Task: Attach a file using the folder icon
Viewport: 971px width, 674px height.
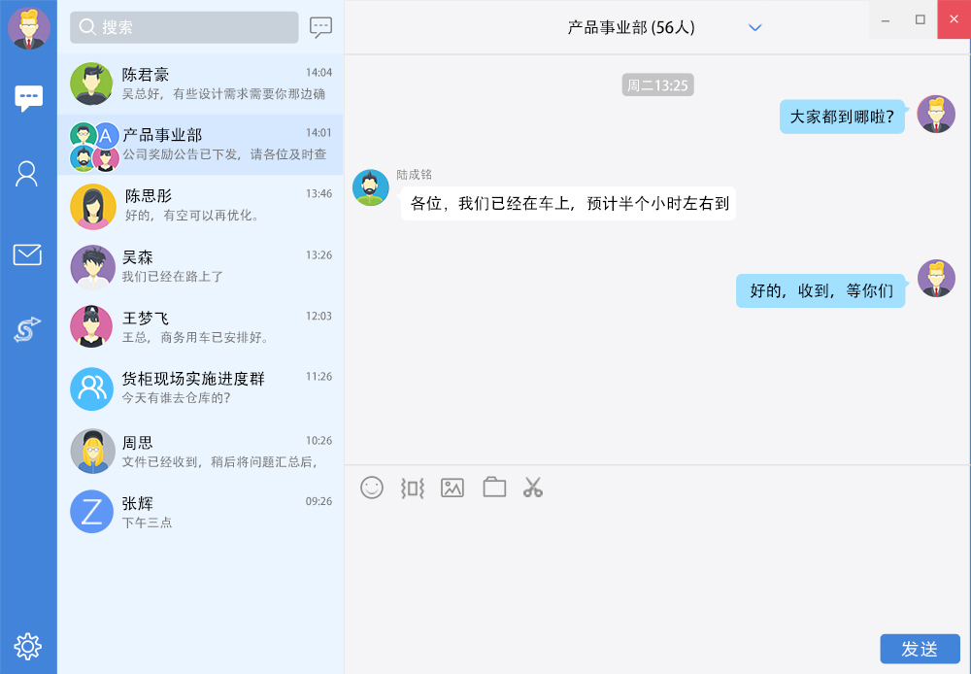Action: pos(494,488)
